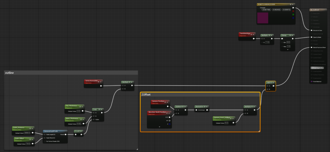Toggle the For Vertex Shader input pin
Image resolution: width=330 pixels, height=152 pixels.
(x=44, y=141)
